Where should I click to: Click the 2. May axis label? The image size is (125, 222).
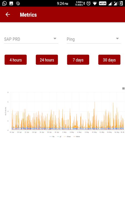pyautogui.click(x=64, y=132)
